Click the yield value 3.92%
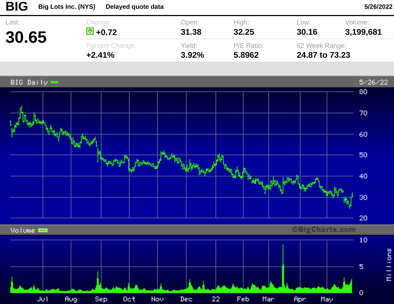 (192, 55)
